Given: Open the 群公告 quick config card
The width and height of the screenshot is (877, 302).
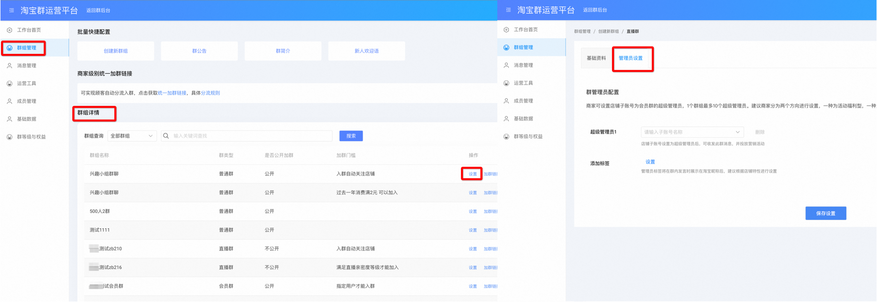Looking at the screenshot, I should (199, 51).
